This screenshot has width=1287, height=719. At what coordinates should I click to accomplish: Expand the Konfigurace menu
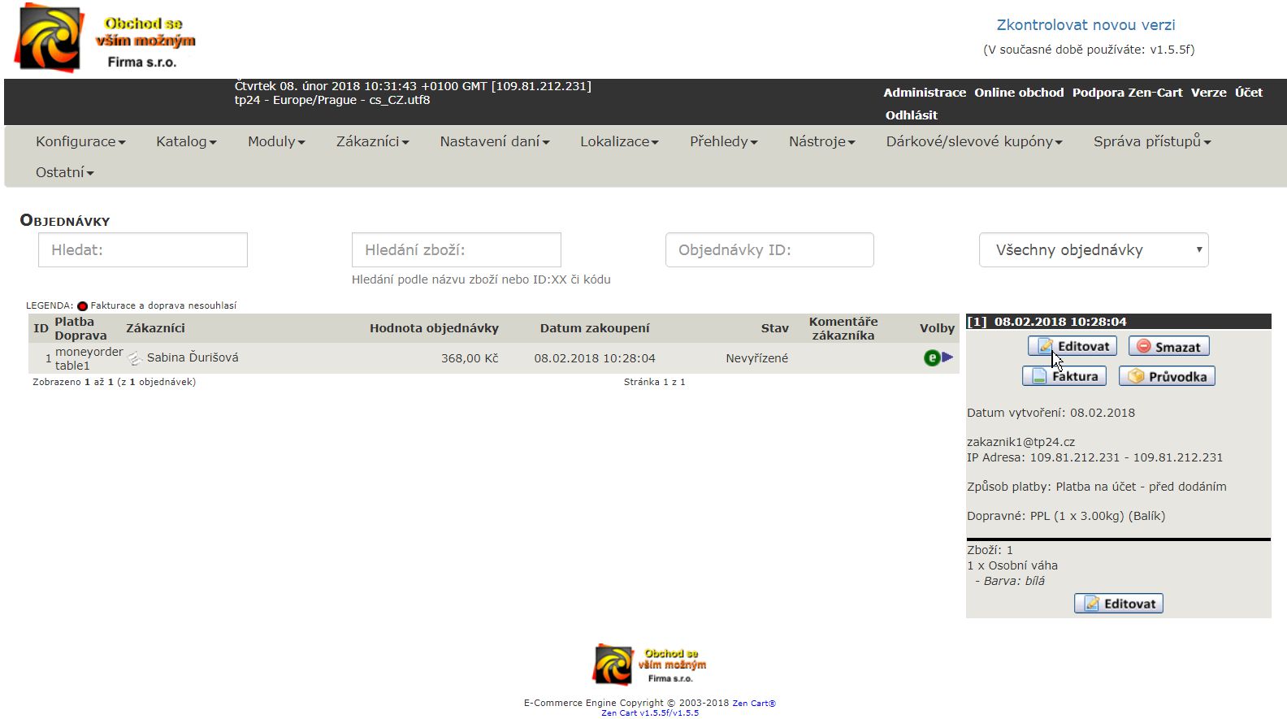[80, 141]
